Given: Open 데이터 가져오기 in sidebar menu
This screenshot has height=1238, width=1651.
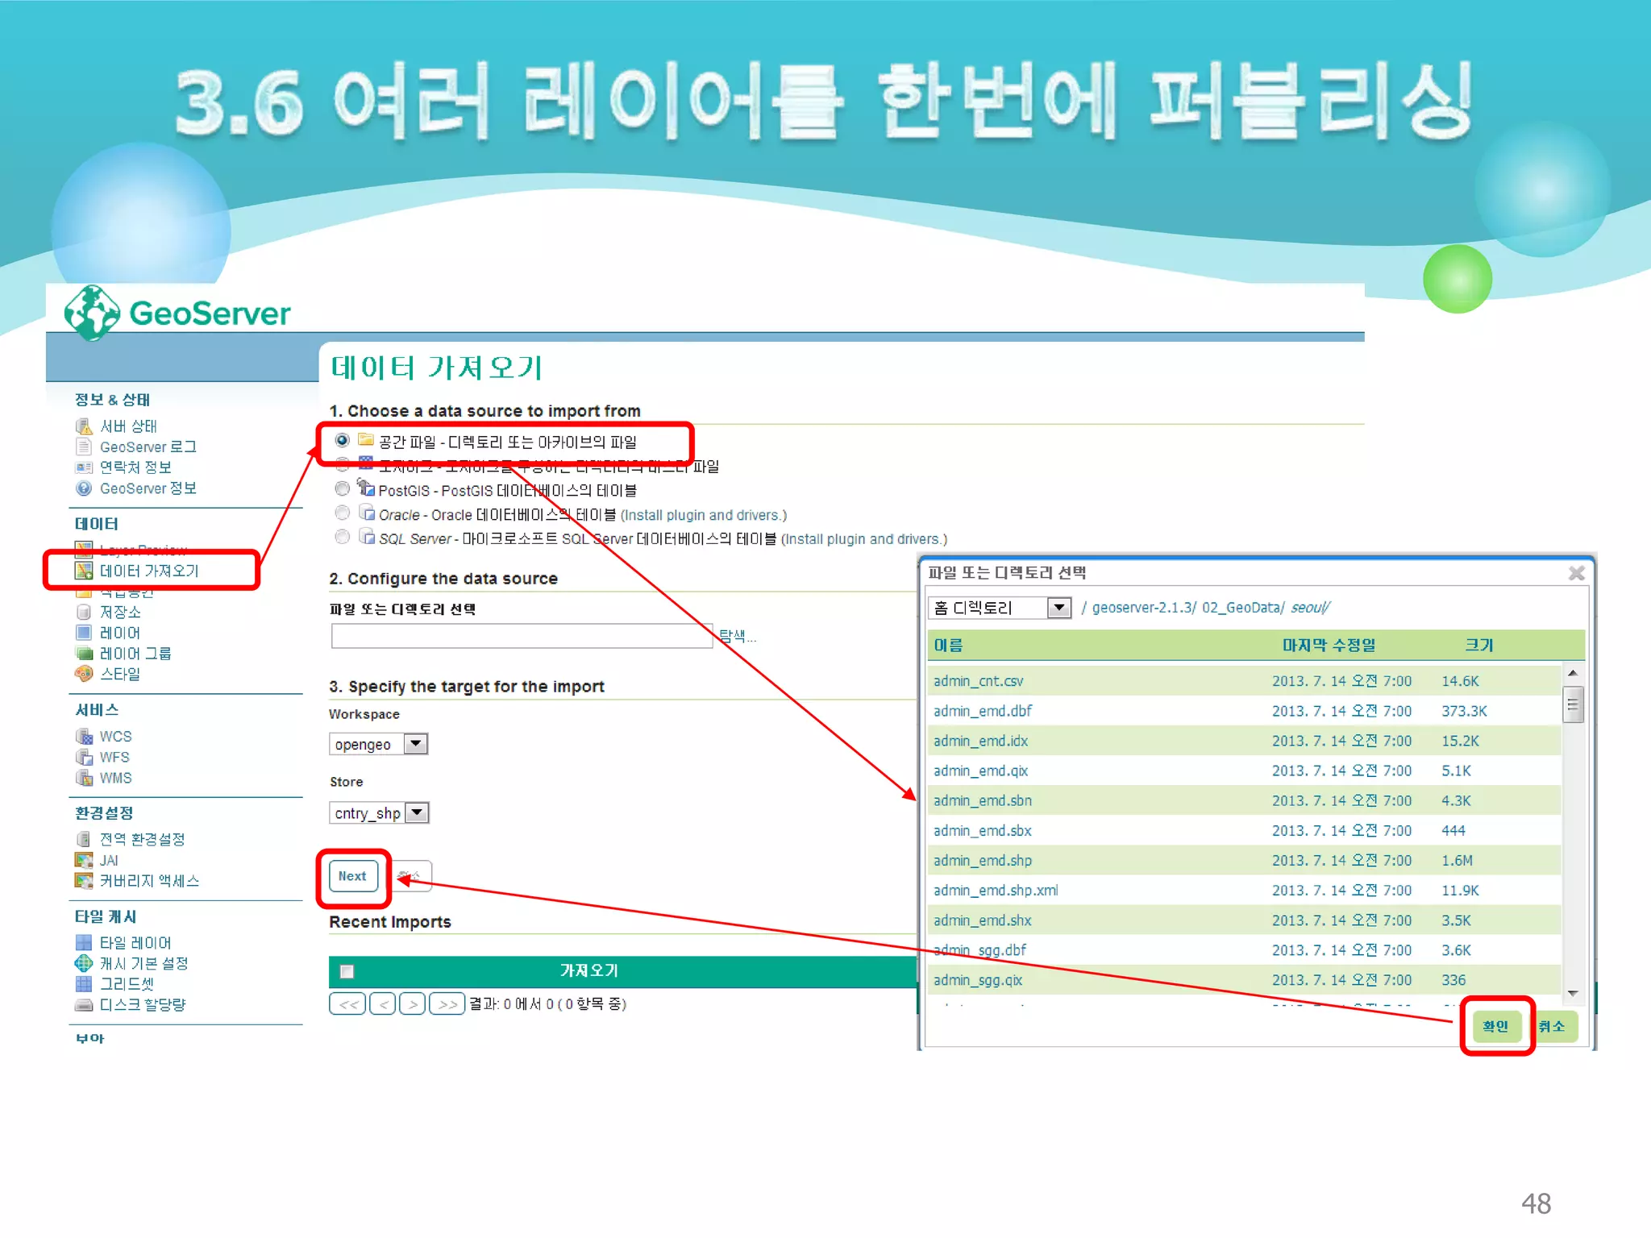Looking at the screenshot, I should point(149,571).
